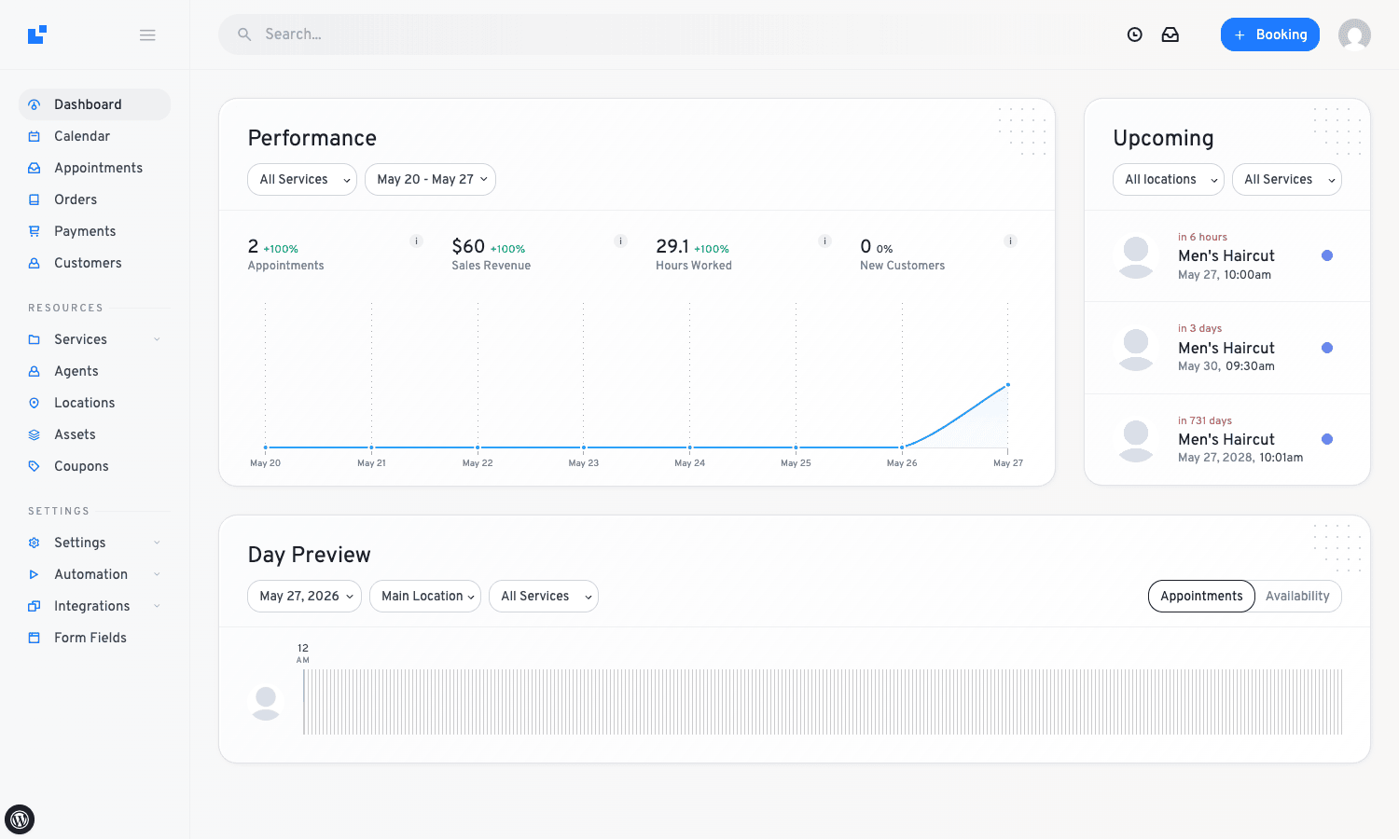This screenshot has width=1399, height=839.
Task: Click the Assets layers icon
Action: coord(35,434)
